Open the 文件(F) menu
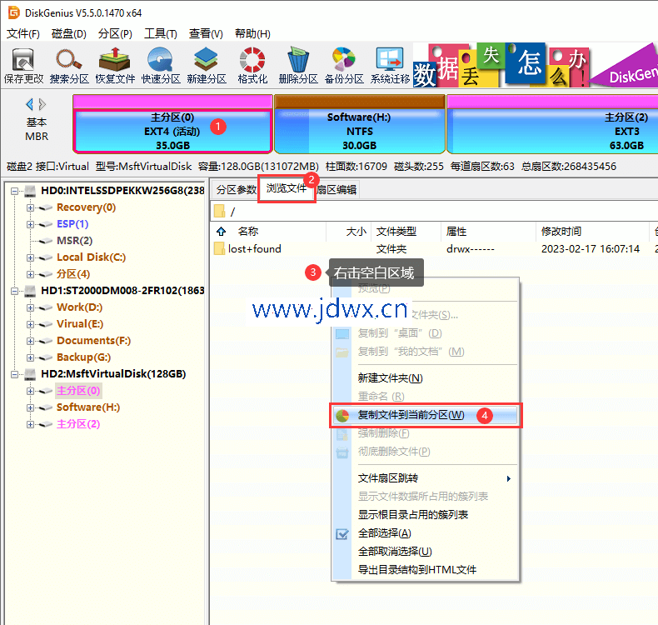 pyautogui.click(x=23, y=33)
